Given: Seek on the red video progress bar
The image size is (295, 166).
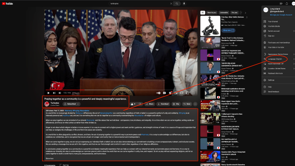Looking at the screenshot, I should click(x=121, y=90).
